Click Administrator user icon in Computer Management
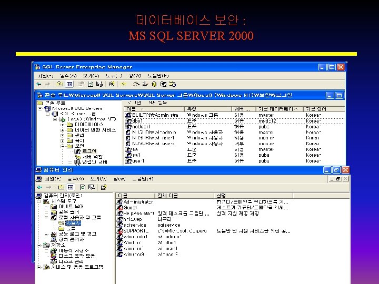Viewport: 379px width, 284px height. tap(119, 201)
